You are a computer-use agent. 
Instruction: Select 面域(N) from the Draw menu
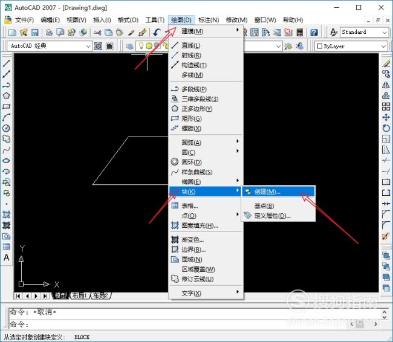click(x=206, y=259)
